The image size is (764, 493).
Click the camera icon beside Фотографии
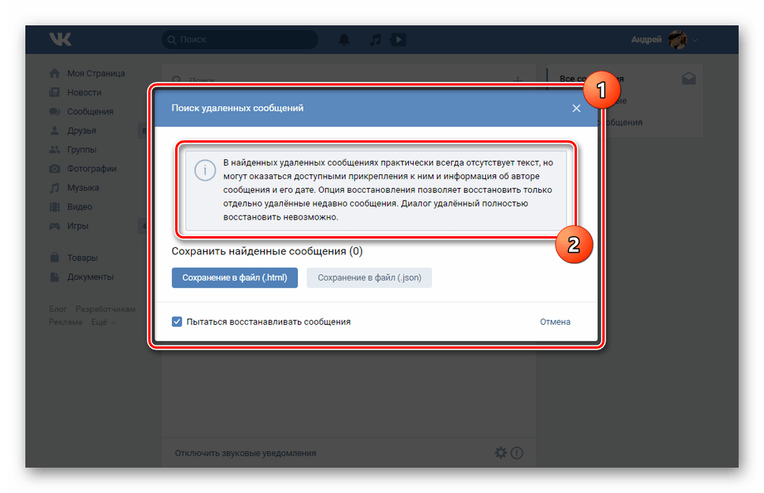click(x=55, y=169)
